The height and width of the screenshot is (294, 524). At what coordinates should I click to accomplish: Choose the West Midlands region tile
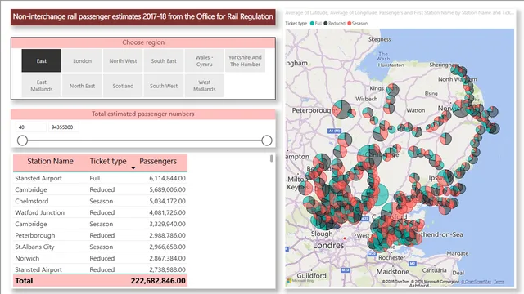(x=204, y=86)
